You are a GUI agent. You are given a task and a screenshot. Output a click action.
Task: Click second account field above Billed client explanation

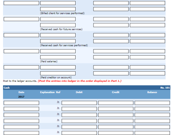[58, 9]
